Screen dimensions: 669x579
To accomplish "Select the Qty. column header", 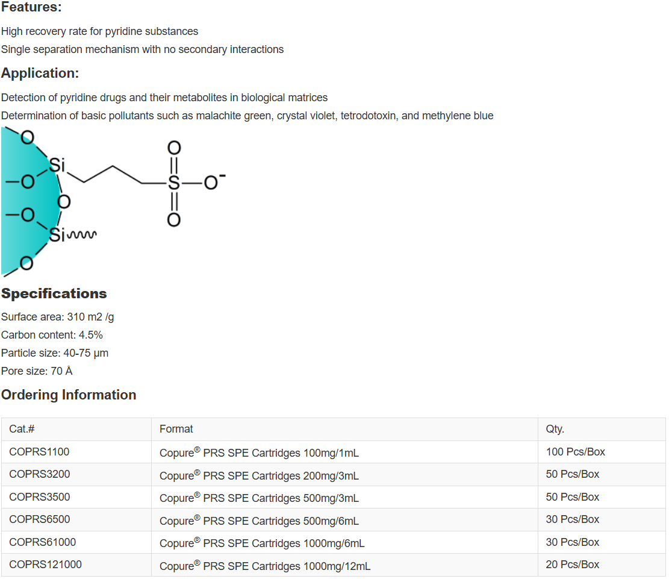I will 555,429.
